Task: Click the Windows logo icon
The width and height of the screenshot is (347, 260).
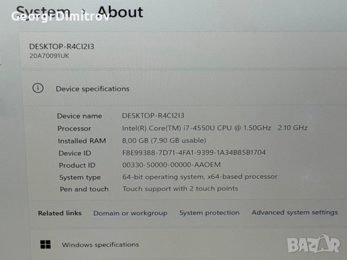Action: [x=46, y=244]
